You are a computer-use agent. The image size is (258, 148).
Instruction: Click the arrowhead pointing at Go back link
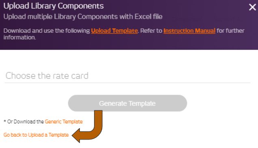click(x=76, y=135)
